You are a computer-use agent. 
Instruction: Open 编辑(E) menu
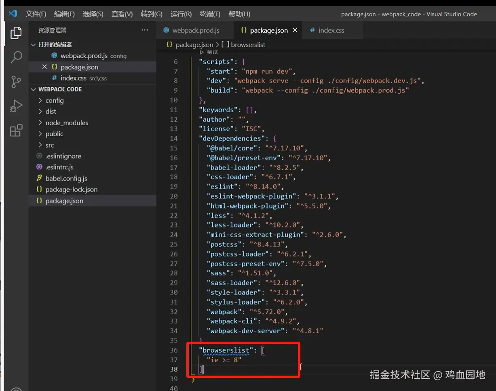pyautogui.click(x=64, y=14)
